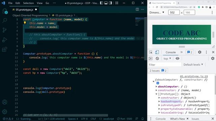Expand the aboutComputer function entry

click(x=156, y=87)
